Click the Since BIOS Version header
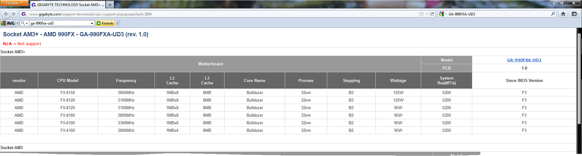The image size is (582, 156). tap(524, 81)
